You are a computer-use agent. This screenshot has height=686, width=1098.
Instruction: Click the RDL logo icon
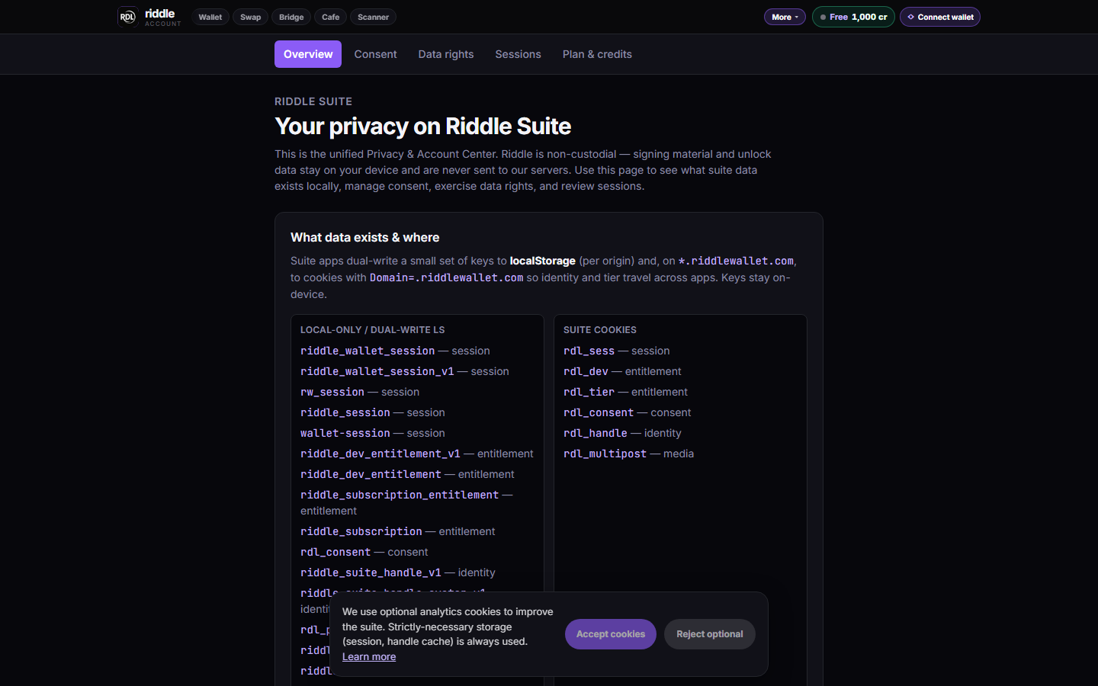[127, 17]
